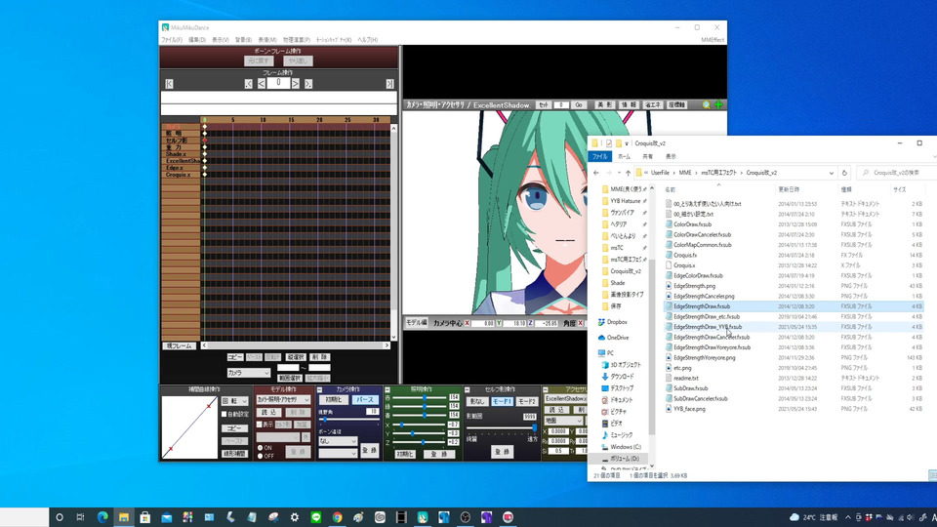Open the カメラ・照明・アクセサリ model dropdown

pyautogui.click(x=283, y=399)
